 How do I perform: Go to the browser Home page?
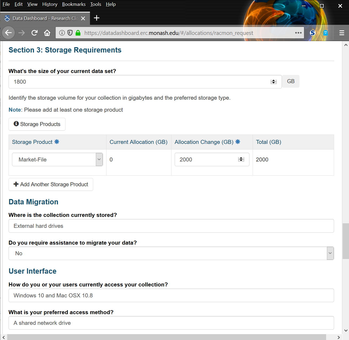(x=47, y=33)
